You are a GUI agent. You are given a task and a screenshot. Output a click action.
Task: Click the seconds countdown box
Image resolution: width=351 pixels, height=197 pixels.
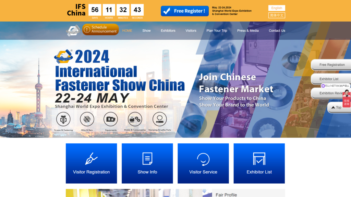pyautogui.click(x=137, y=10)
